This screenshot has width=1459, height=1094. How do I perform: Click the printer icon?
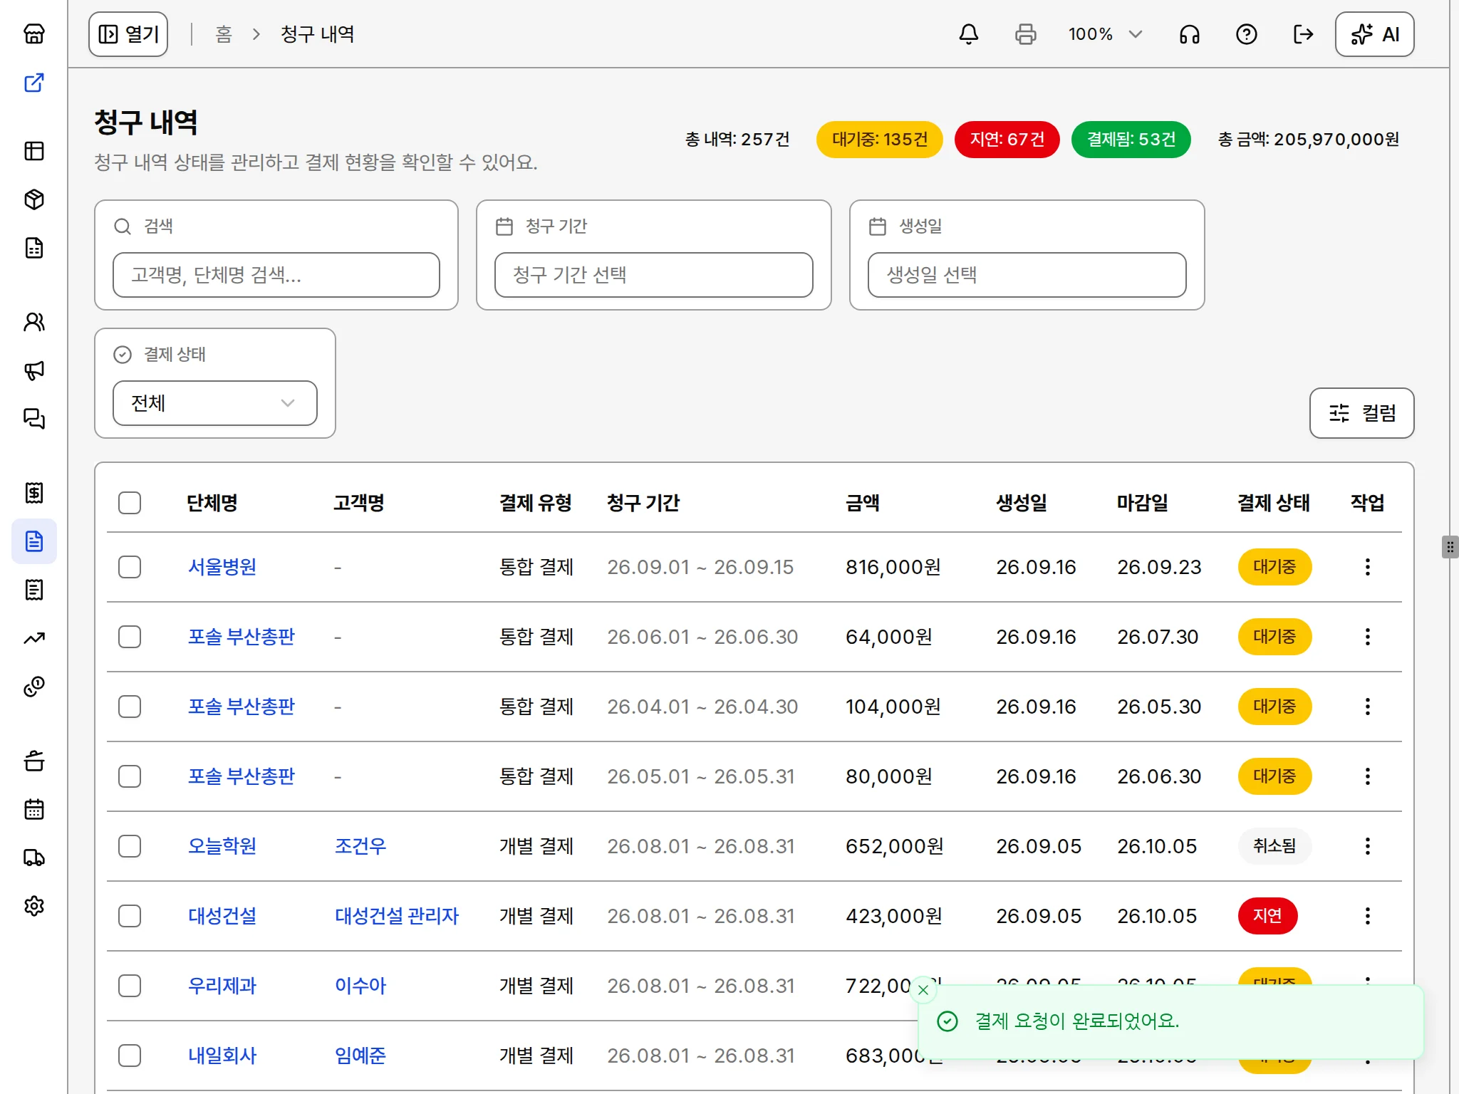click(1026, 34)
